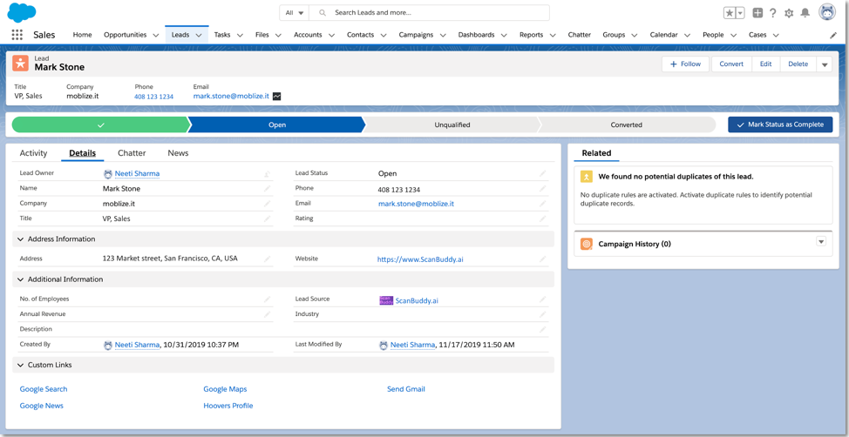849x437 pixels.
Task: Open the App Launcher grid icon
Action: coord(17,35)
